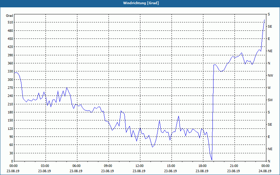The image size is (280, 175).
Task: Click the 15:00 time axis label
Action: (x=170, y=166)
